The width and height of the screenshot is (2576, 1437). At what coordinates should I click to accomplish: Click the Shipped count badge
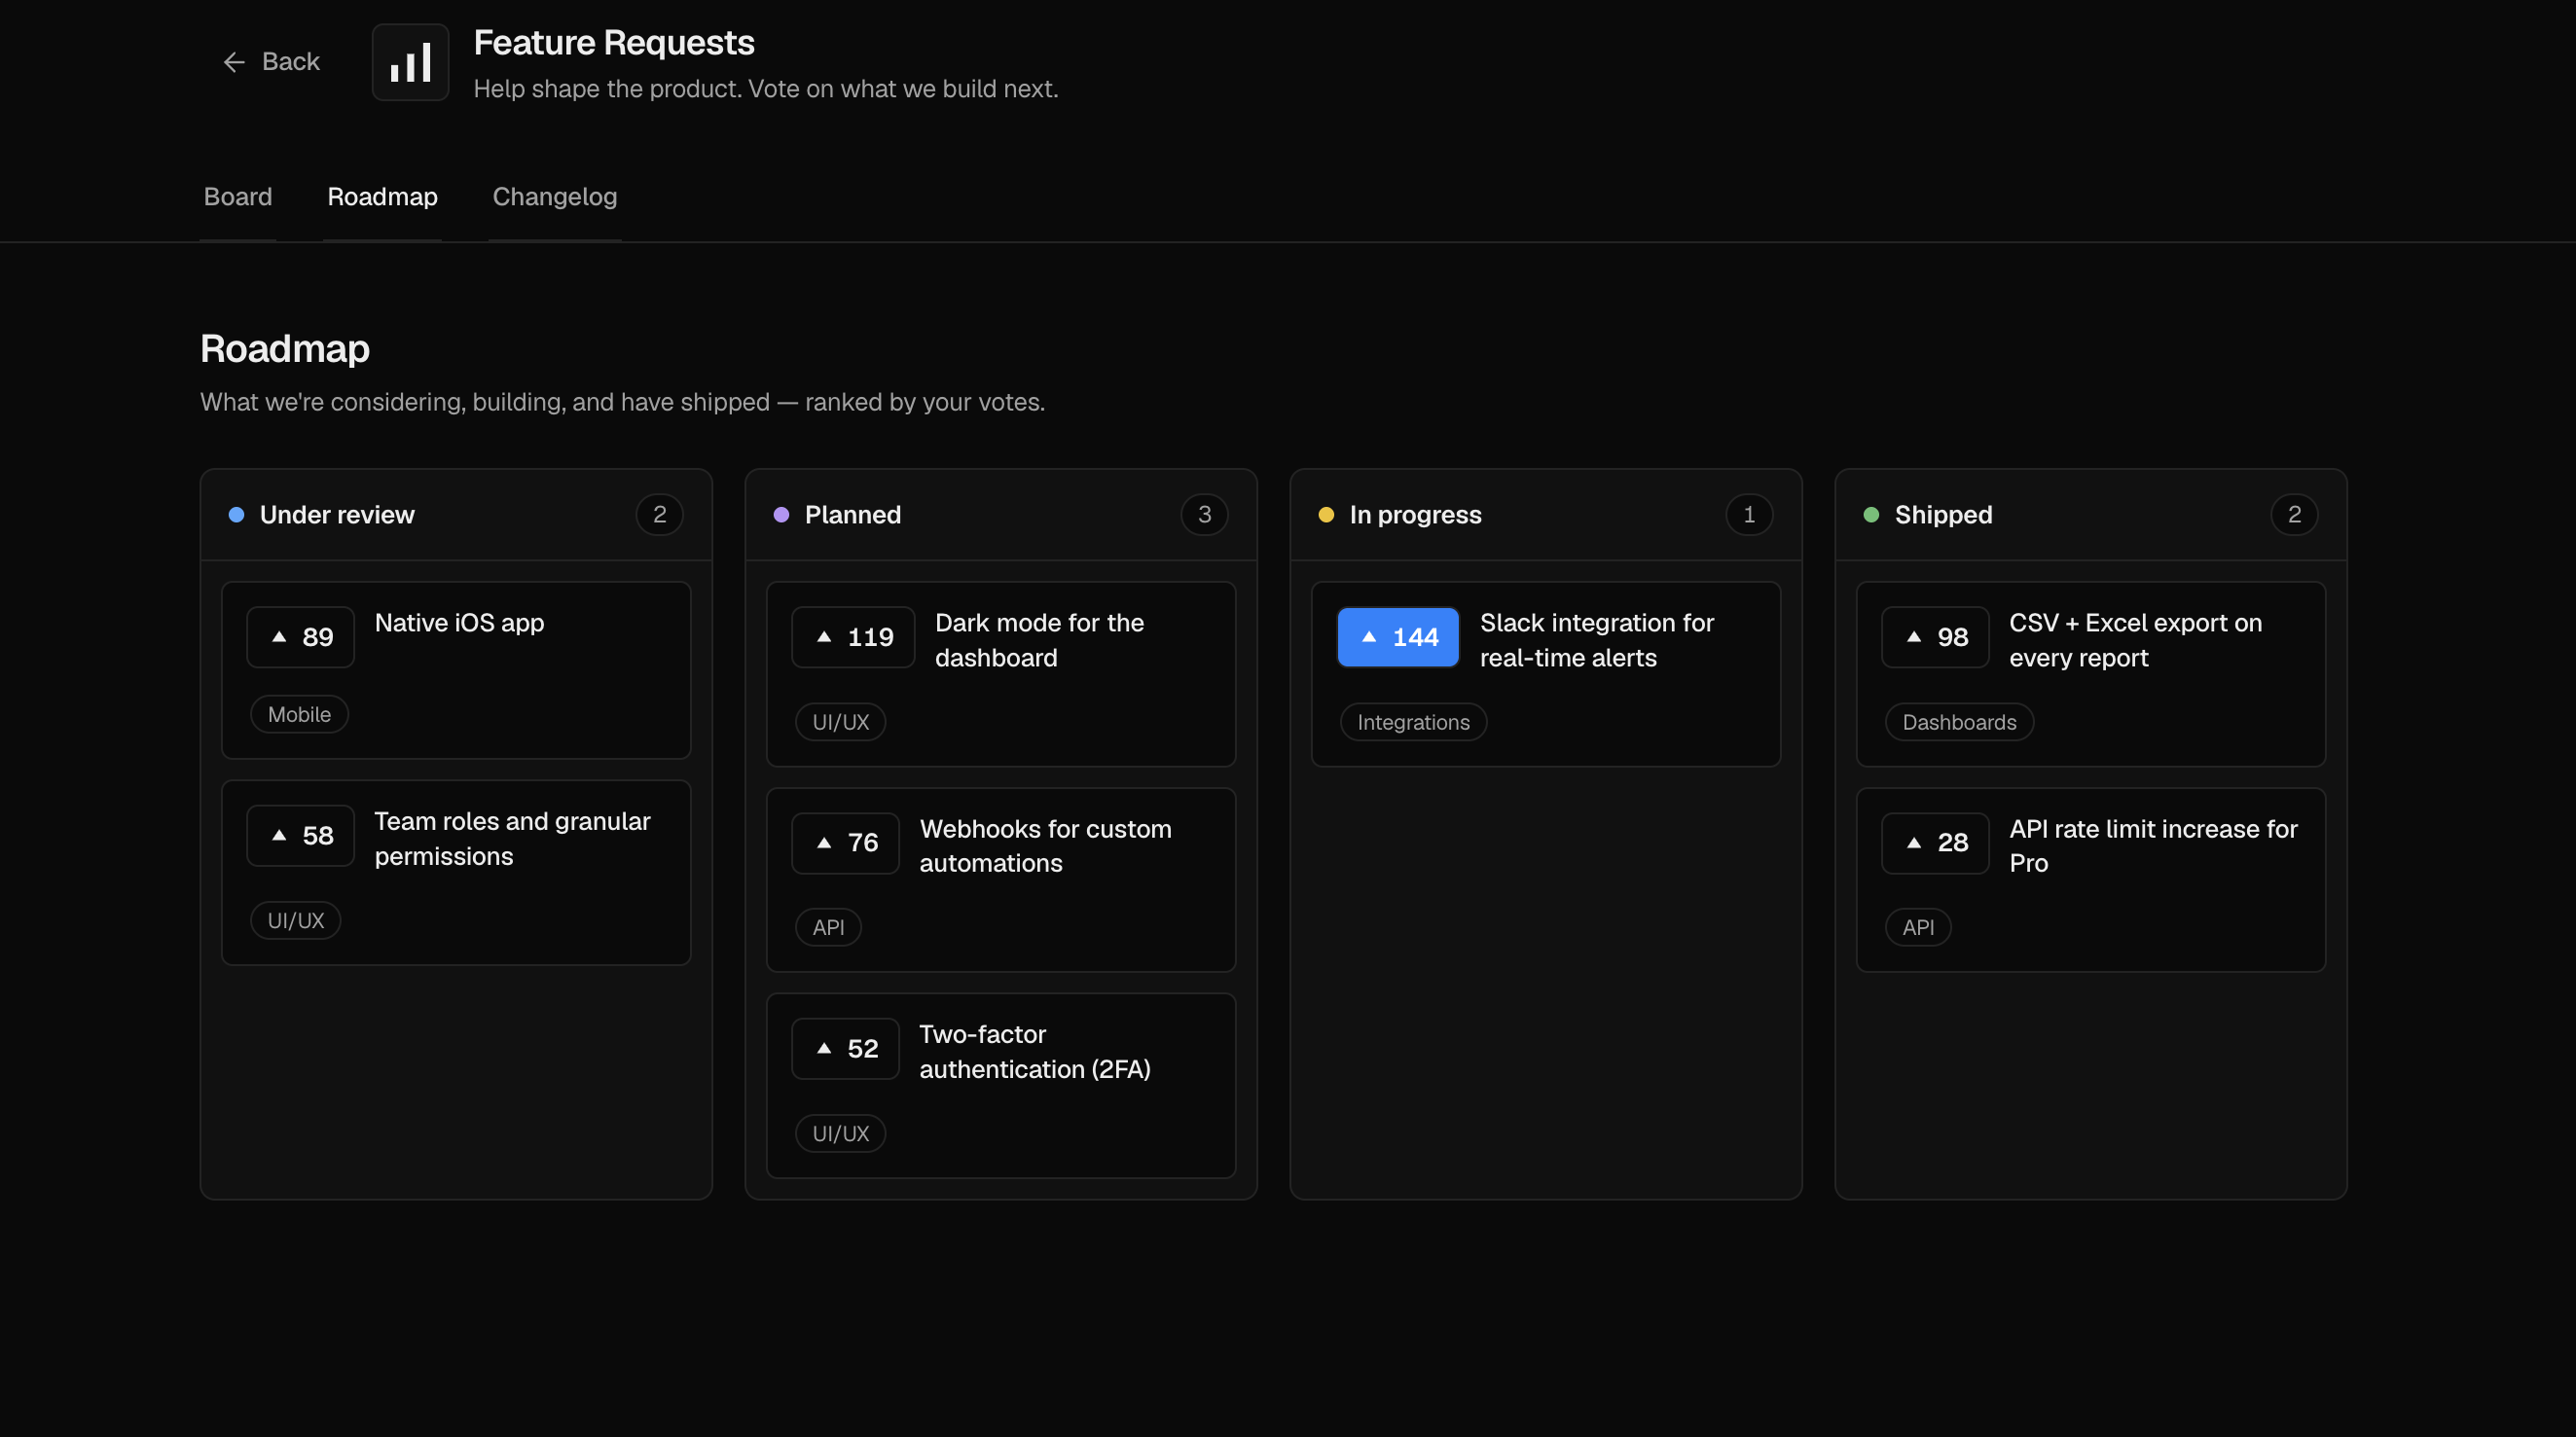(2295, 515)
